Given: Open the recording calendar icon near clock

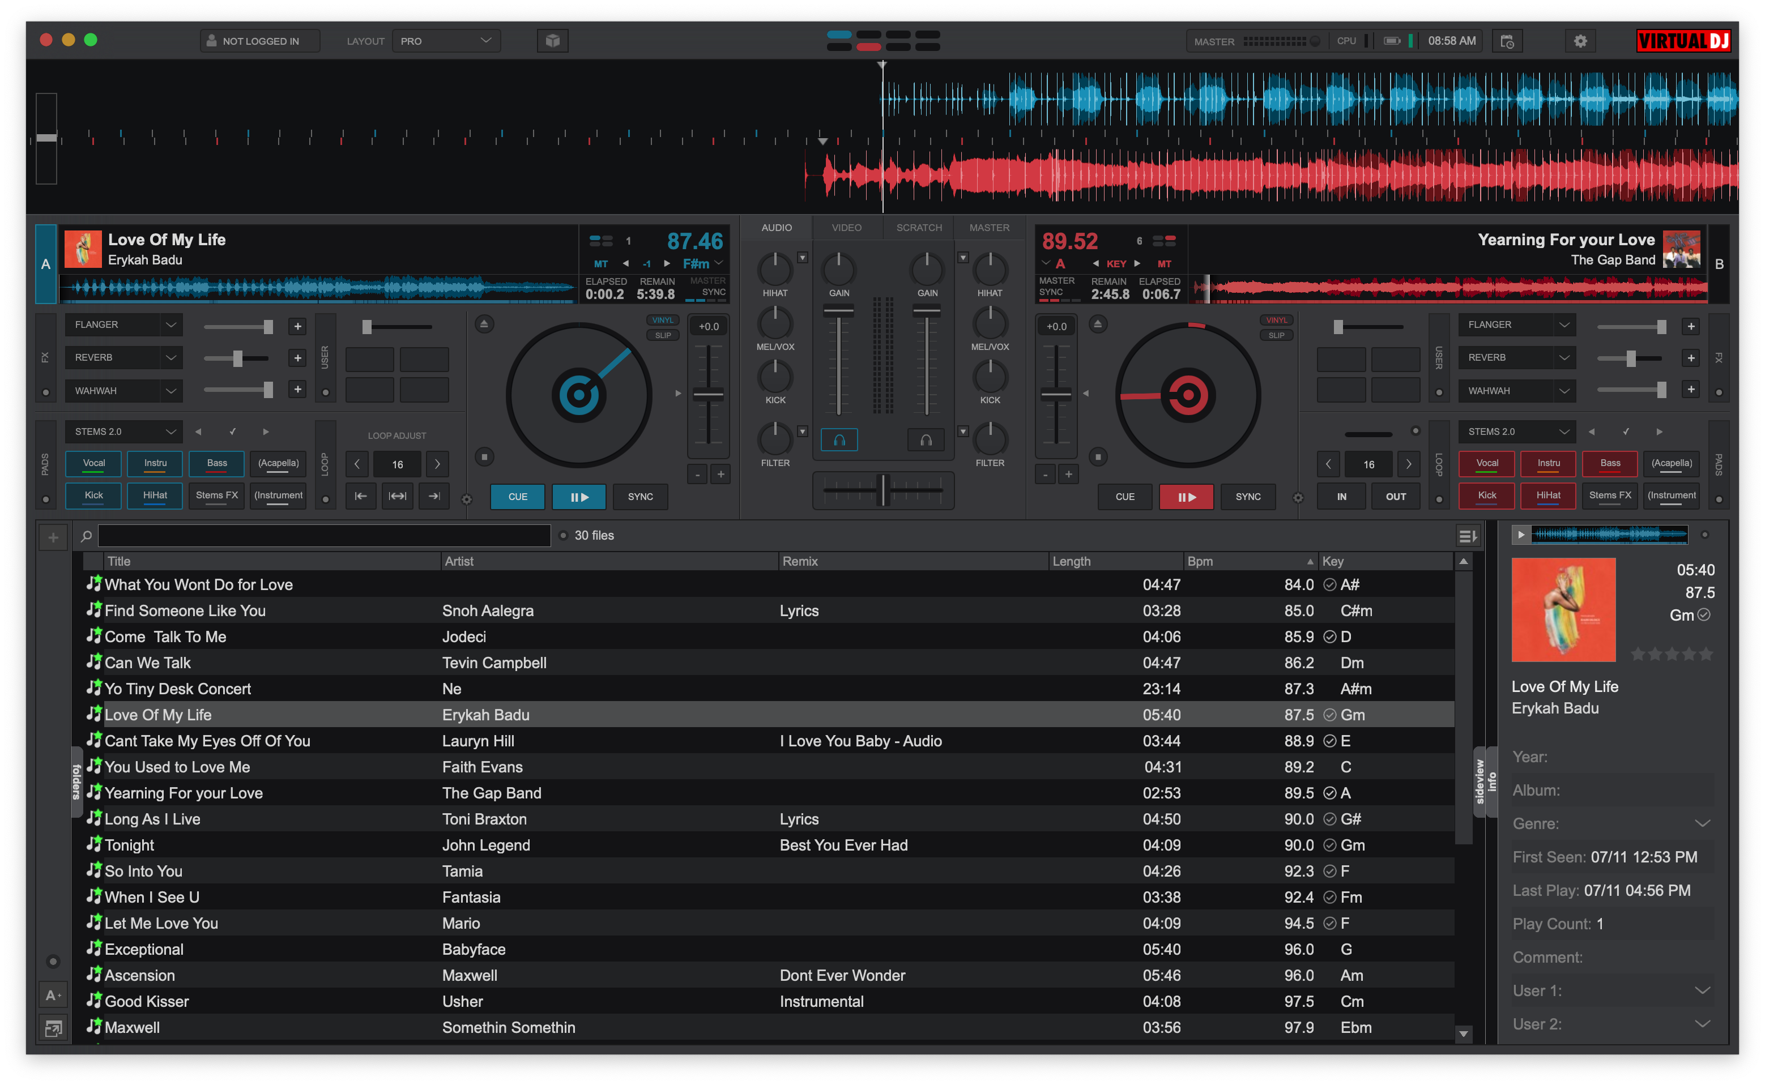Looking at the screenshot, I should pos(1507,41).
